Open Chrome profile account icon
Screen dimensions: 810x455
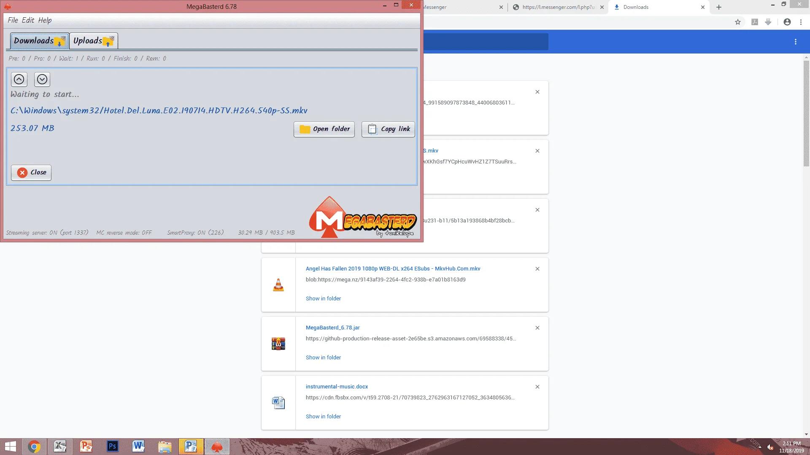[787, 22]
